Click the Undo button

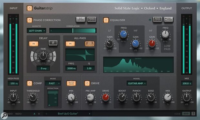point(10,114)
